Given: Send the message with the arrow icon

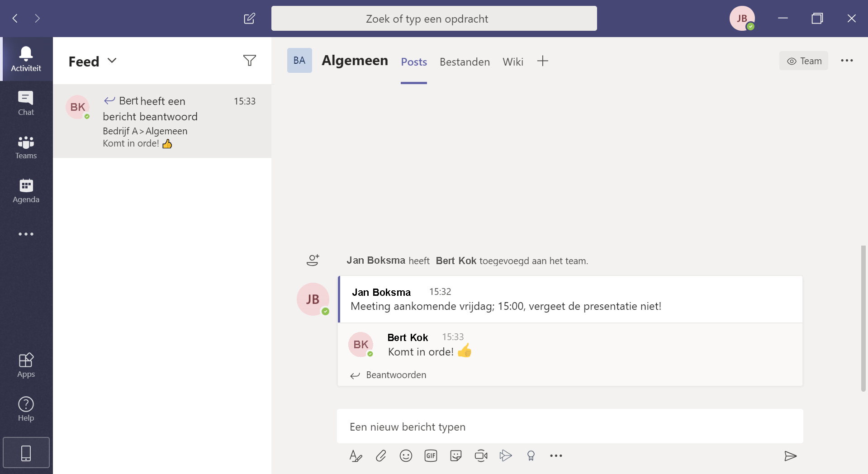Looking at the screenshot, I should 790,456.
